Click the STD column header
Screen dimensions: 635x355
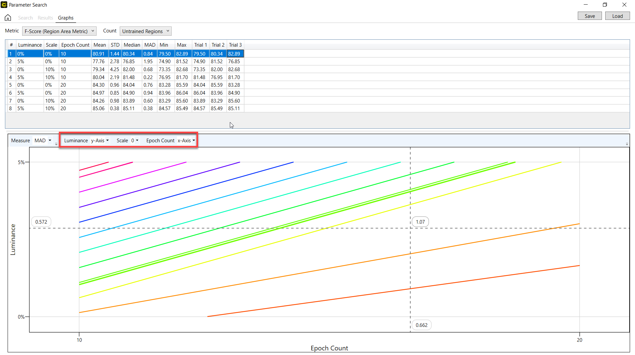[115, 45]
